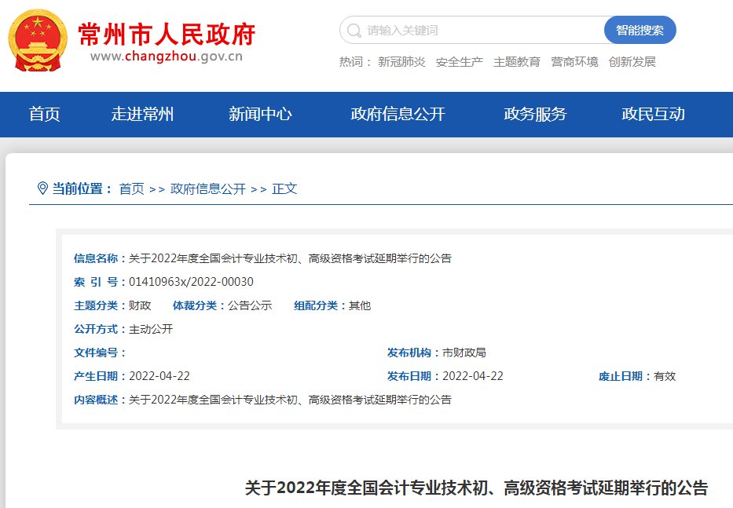Click the article headline about 会计 exam postponement
The width and height of the screenshot is (733, 508).
tap(476, 488)
